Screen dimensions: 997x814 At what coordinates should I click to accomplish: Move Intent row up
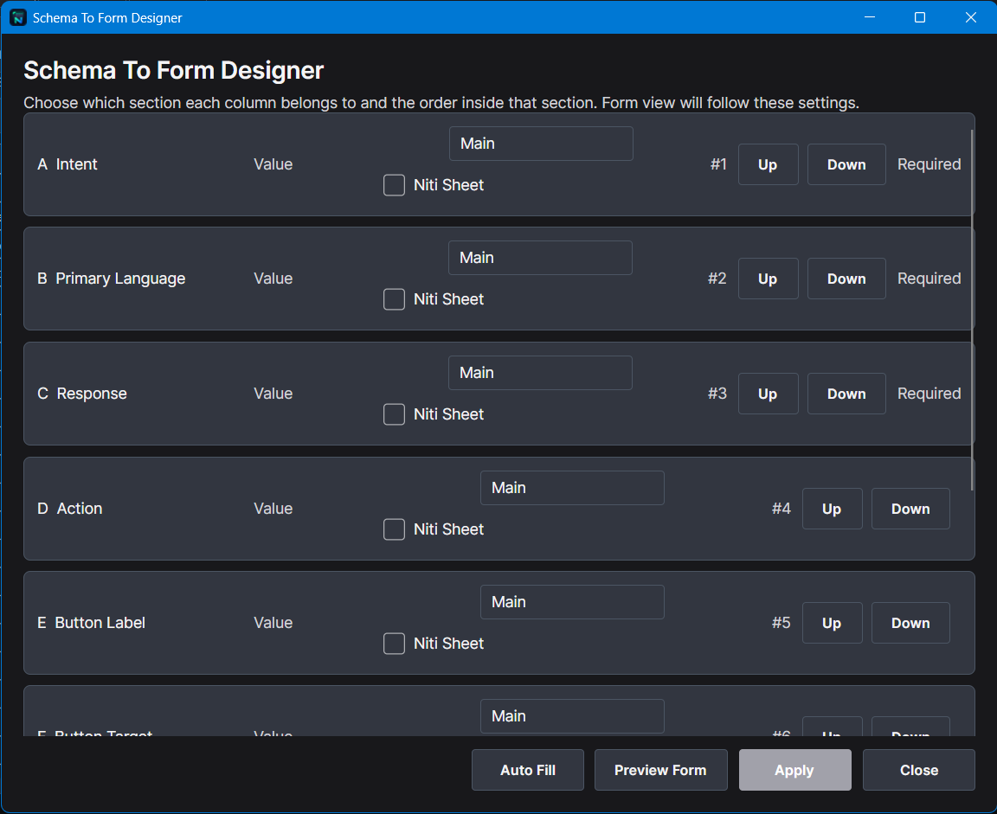click(769, 164)
